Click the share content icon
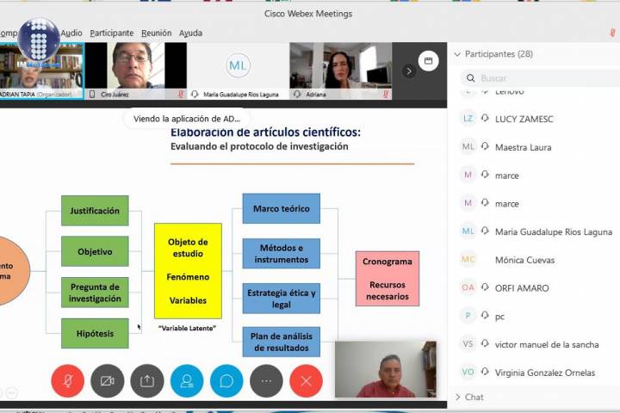This screenshot has width=620, height=413. (x=147, y=380)
